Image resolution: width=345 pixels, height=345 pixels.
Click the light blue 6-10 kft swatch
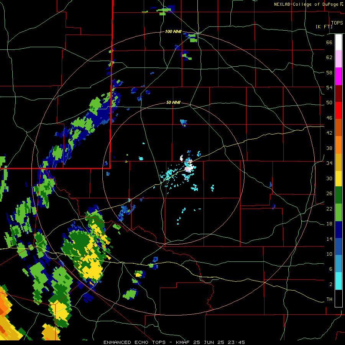[x=338, y=264]
